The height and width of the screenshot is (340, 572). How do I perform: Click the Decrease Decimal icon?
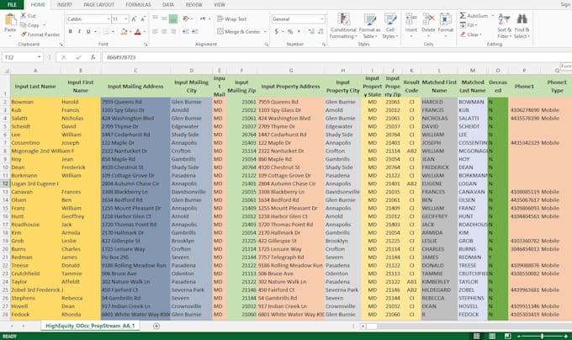(320, 32)
